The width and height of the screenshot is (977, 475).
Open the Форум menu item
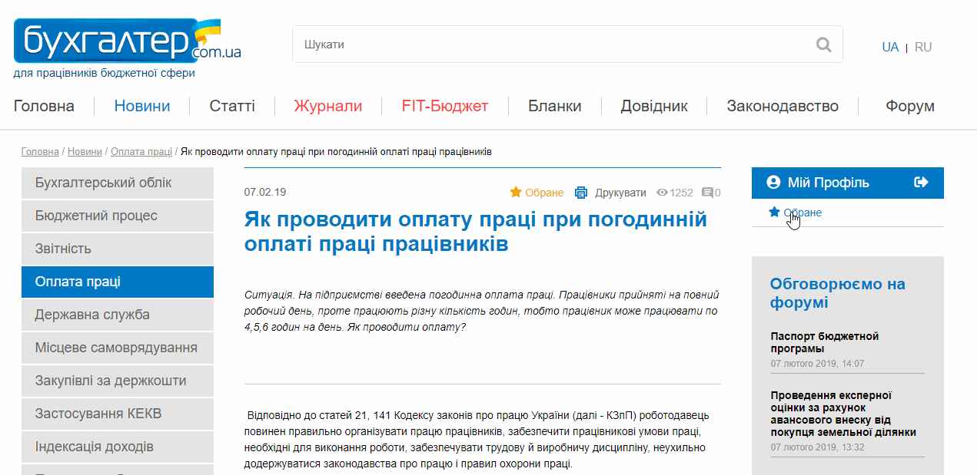pyautogui.click(x=910, y=106)
